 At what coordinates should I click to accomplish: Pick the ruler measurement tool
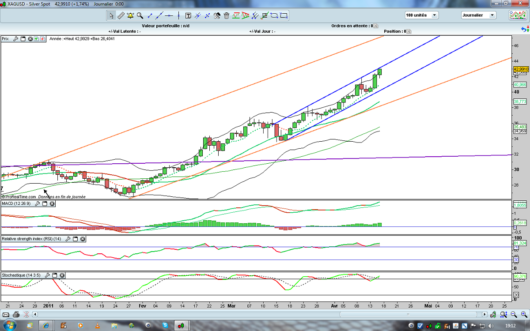coord(121,15)
